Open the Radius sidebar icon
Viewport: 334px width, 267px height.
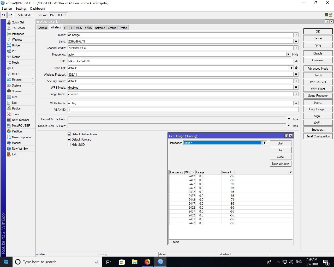tap(9, 108)
